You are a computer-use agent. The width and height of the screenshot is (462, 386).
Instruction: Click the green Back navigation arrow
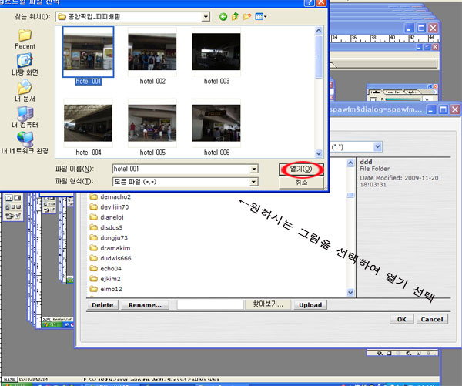[223, 16]
